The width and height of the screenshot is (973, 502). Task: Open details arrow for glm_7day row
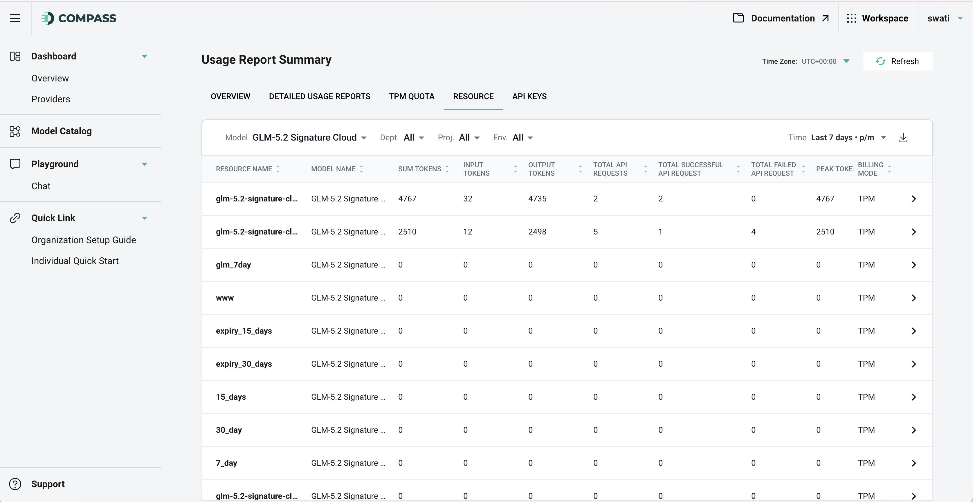(x=914, y=265)
